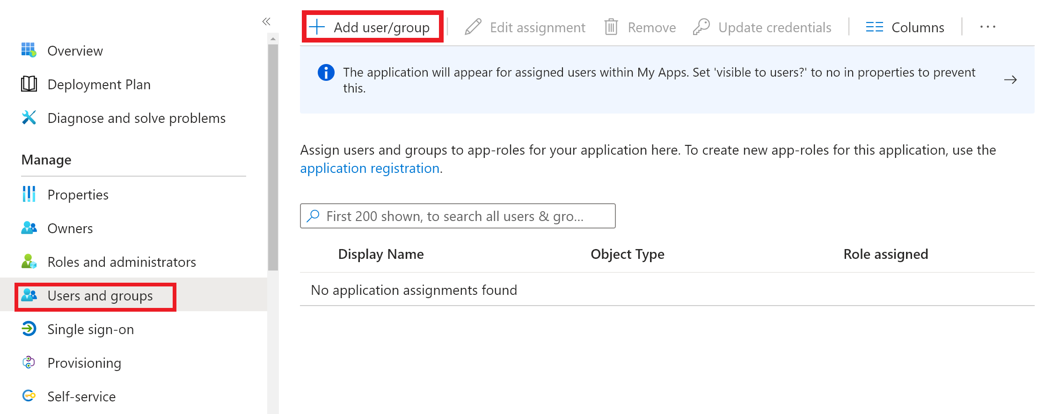
Task: Open the Columns chooser
Action: click(905, 27)
